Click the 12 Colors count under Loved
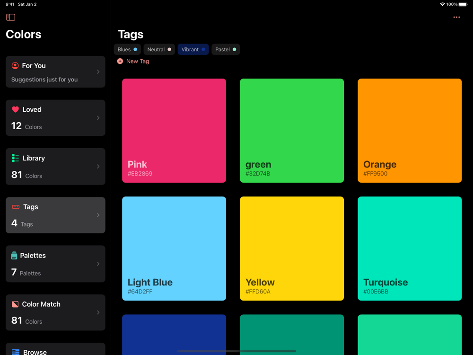Screen dimensions: 473x355 coord(26,126)
